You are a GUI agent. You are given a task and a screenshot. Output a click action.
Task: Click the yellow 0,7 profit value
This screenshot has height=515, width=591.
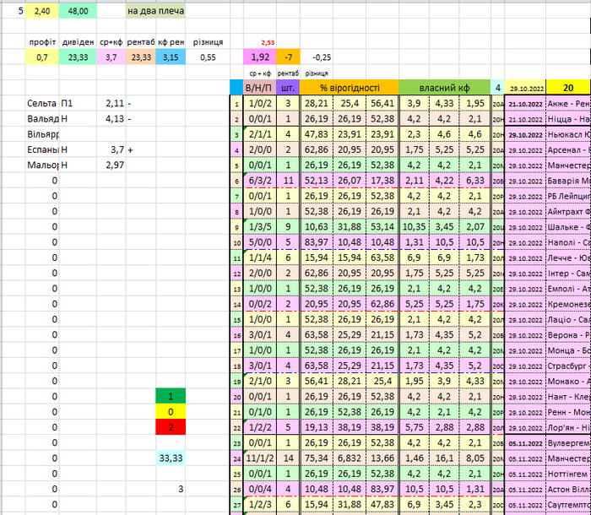42,57
